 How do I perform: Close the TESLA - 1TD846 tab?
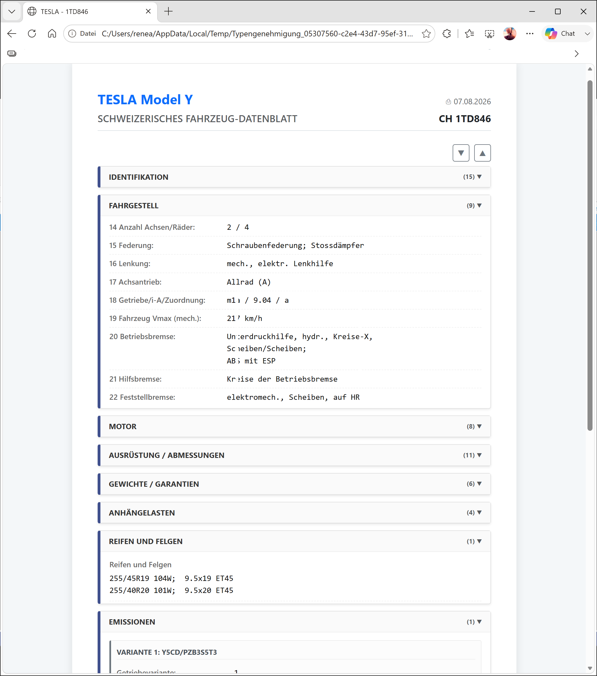click(x=148, y=11)
